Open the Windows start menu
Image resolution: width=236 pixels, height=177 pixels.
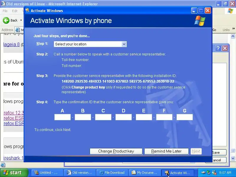[14, 173]
